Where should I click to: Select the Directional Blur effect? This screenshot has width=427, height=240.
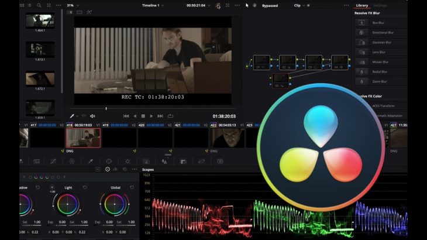point(381,33)
